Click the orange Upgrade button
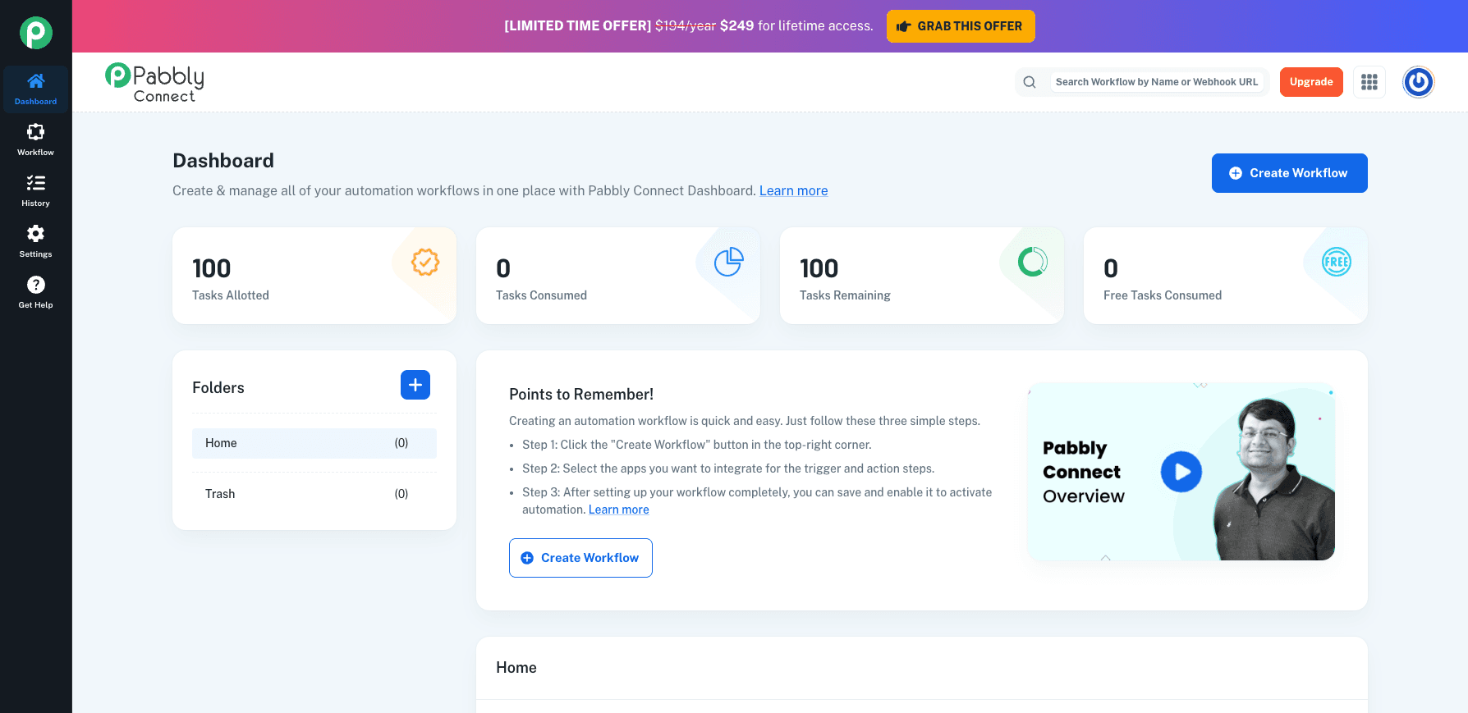Image resolution: width=1468 pixels, height=713 pixels. (1311, 82)
